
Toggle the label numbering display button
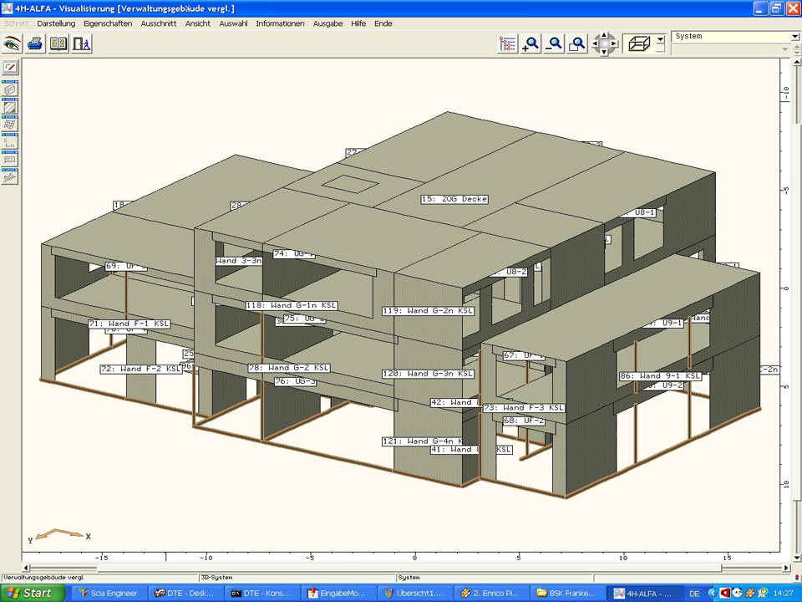[x=10, y=159]
